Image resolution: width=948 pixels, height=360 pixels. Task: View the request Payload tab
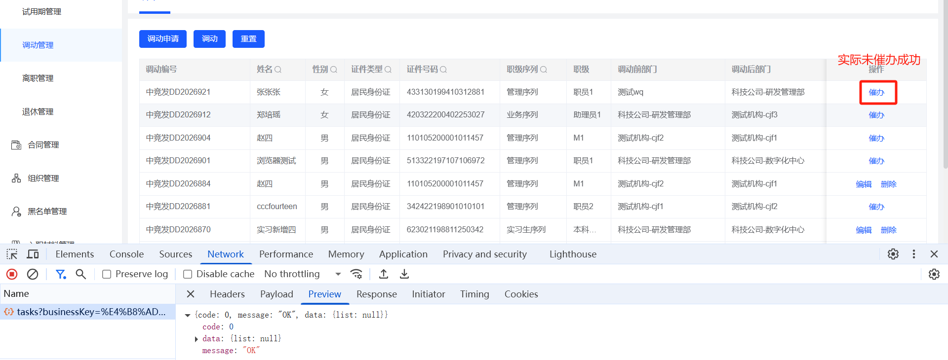(276, 294)
